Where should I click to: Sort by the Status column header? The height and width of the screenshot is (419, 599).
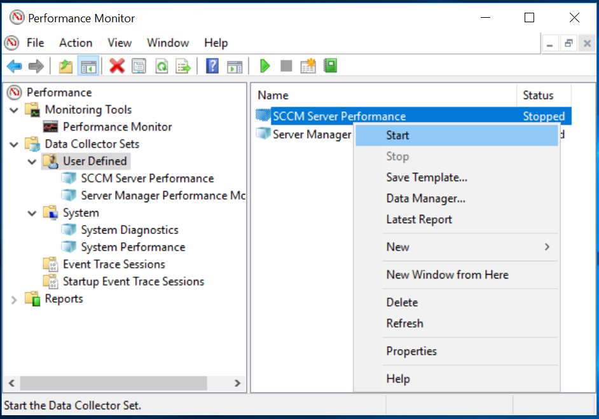(x=544, y=95)
